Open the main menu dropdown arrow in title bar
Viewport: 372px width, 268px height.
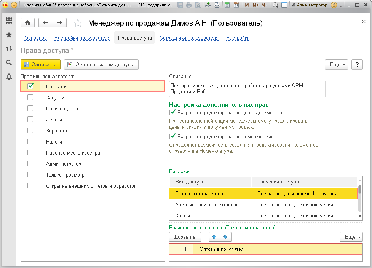click(14, 5)
